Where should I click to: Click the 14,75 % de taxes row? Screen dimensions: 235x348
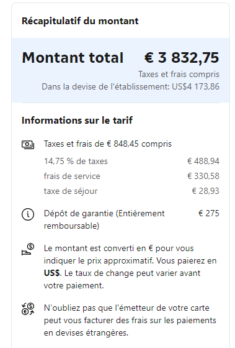(131, 161)
